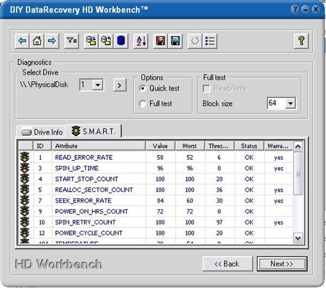Click the back arrow toolbar icon
This screenshot has height=288, width=326.
(22, 41)
